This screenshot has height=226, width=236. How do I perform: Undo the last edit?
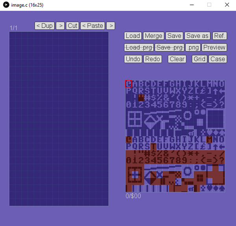coord(133,59)
